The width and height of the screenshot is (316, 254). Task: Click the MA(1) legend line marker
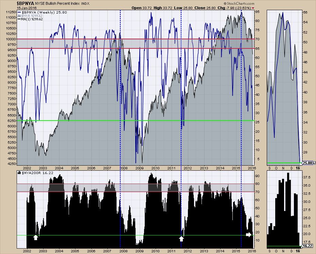[x=19, y=20]
